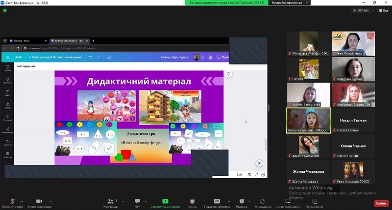Open the Участники participants panel
Screen dimensions: 392x210
tap(110, 202)
